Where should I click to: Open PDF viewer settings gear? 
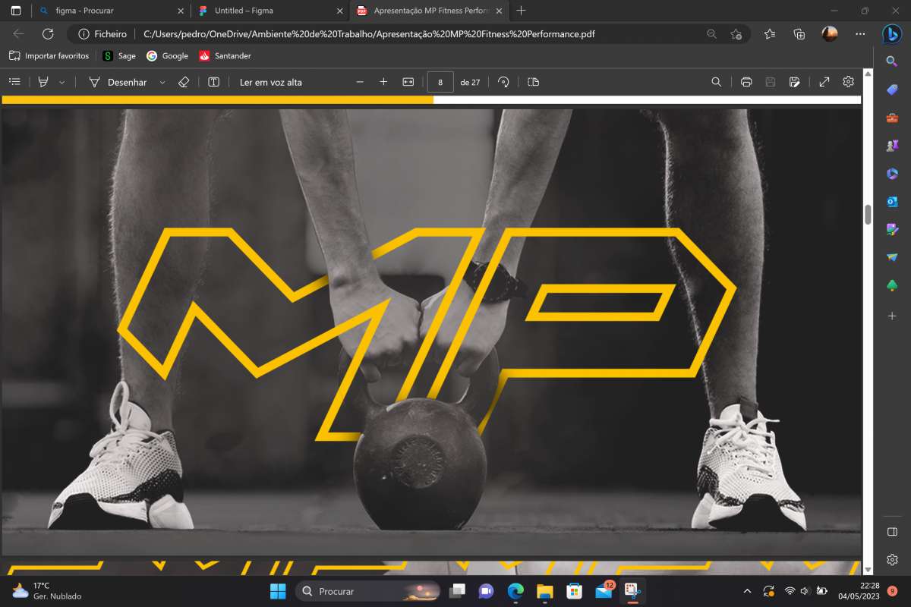click(849, 82)
